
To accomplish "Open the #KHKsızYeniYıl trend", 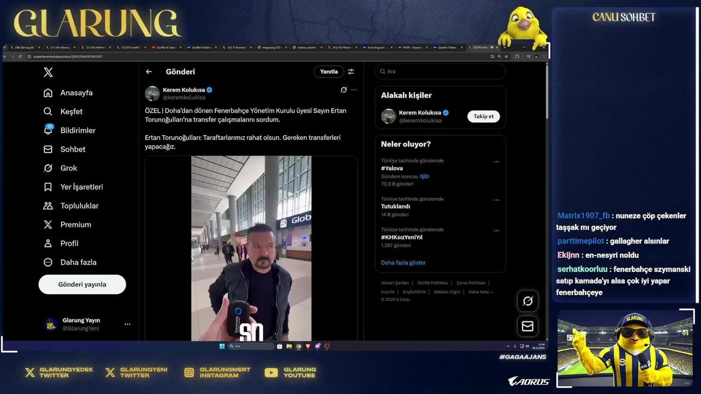I will point(401,237).
